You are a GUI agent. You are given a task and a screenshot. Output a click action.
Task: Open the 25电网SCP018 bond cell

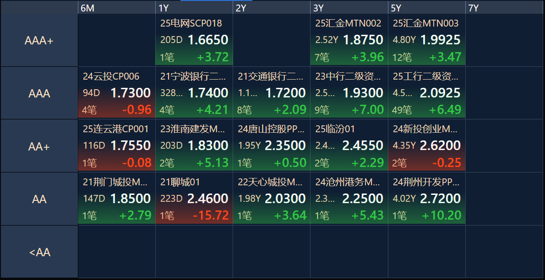point(194,40)
